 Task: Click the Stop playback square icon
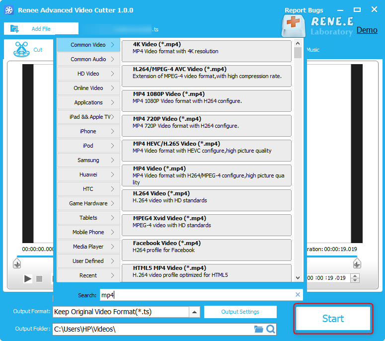pos(39,278)
